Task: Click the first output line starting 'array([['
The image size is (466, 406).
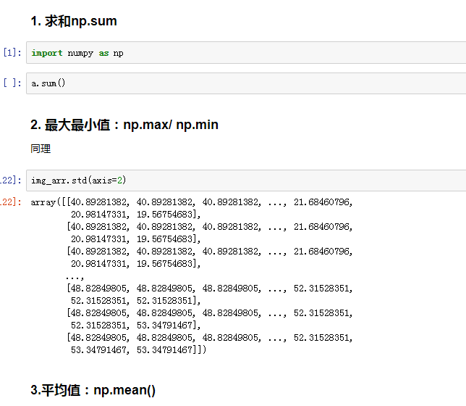Action: 192,202
